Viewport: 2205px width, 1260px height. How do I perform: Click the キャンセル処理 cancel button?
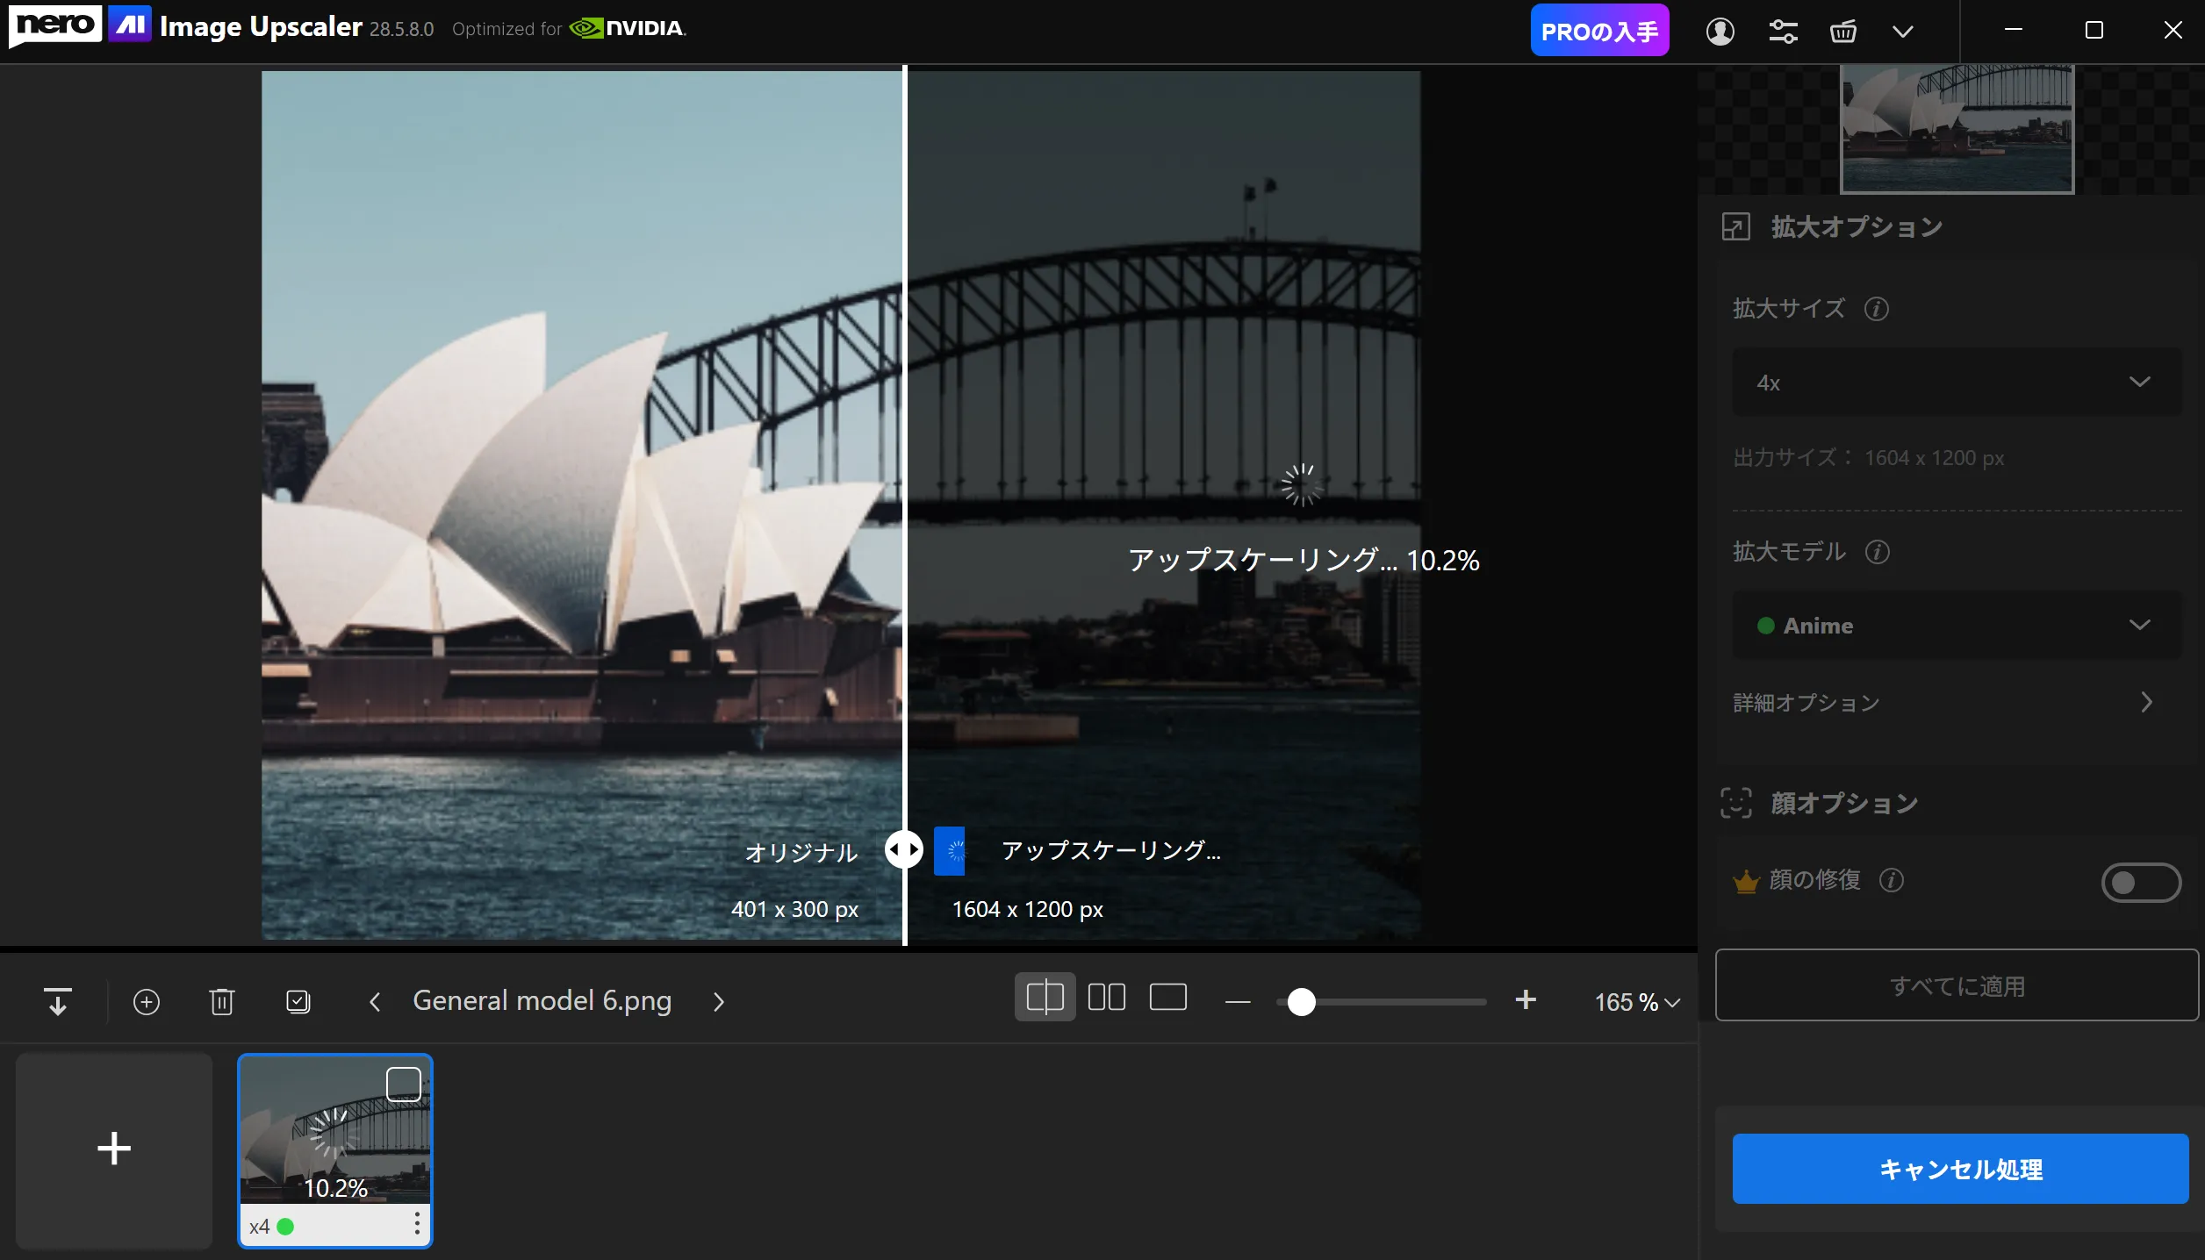[x=1959, y=1169]
